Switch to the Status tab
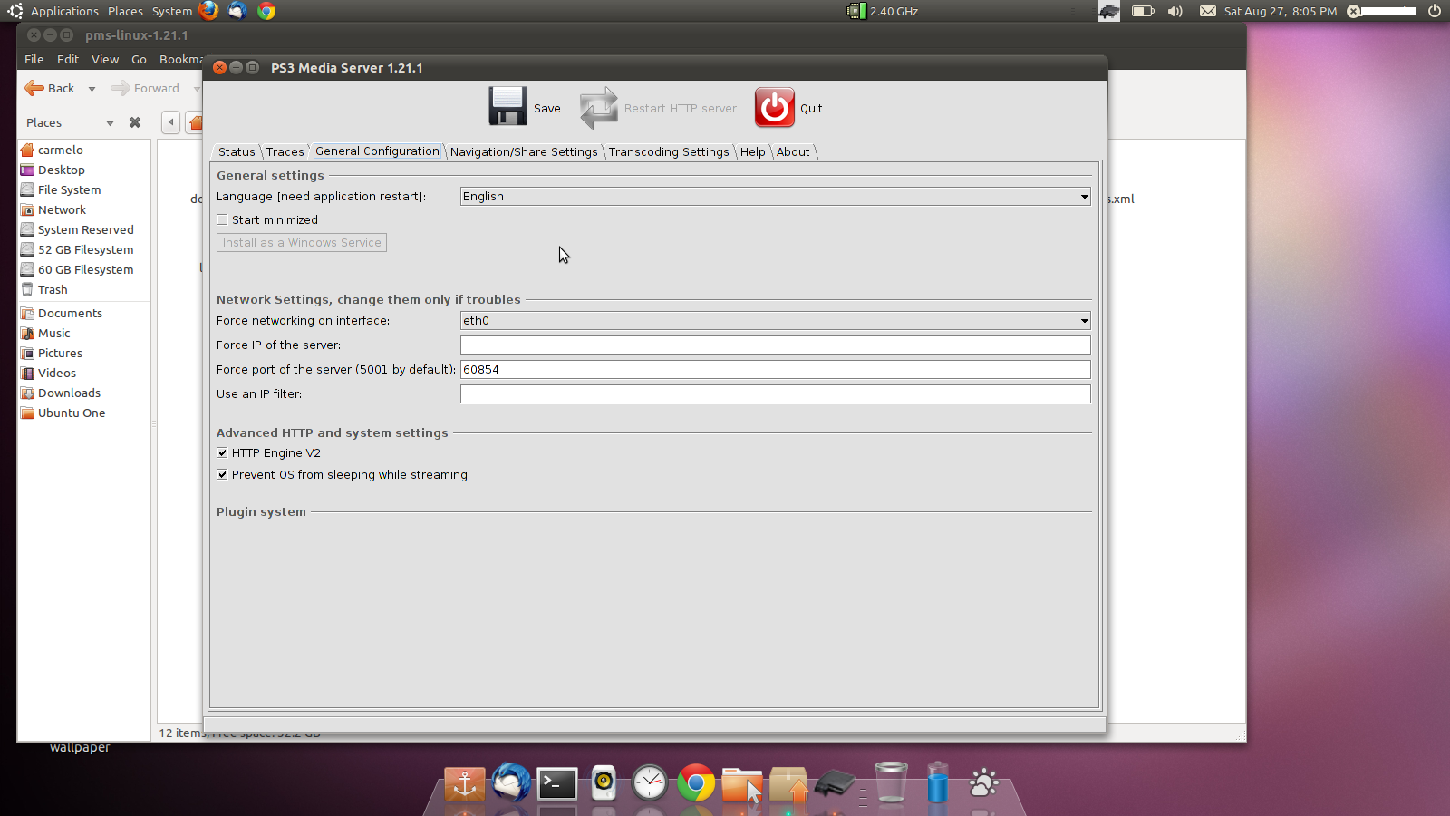 (x=237, y=151)
